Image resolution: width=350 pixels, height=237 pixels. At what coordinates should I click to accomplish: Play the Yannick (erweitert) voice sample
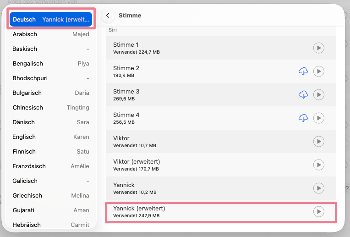point(318,212)
